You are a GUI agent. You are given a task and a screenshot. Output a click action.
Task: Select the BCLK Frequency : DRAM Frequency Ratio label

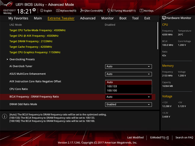pyautogui.click(x=34, y=97)
